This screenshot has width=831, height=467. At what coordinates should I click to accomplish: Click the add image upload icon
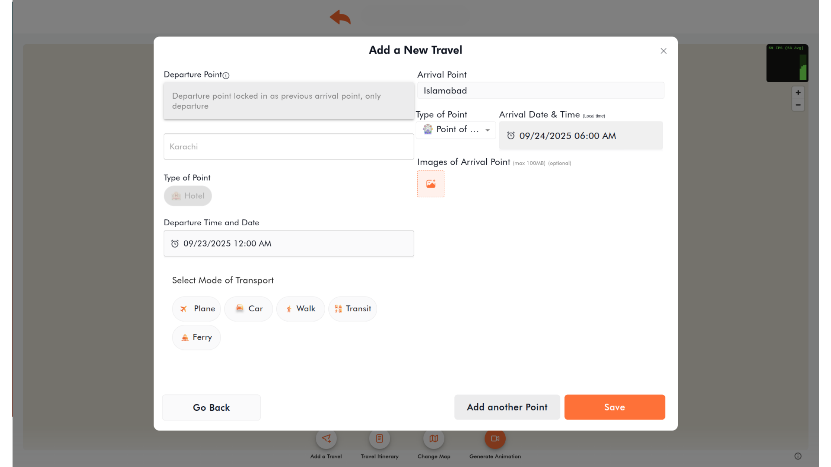[431, 184]
